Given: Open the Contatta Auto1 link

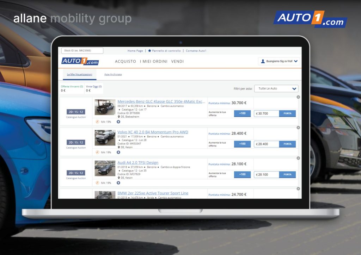Looking at the screenshot, I should 196,51.
